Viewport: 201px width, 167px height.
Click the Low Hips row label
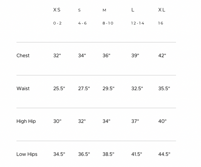pyautogui.click(x=27, y=154)
